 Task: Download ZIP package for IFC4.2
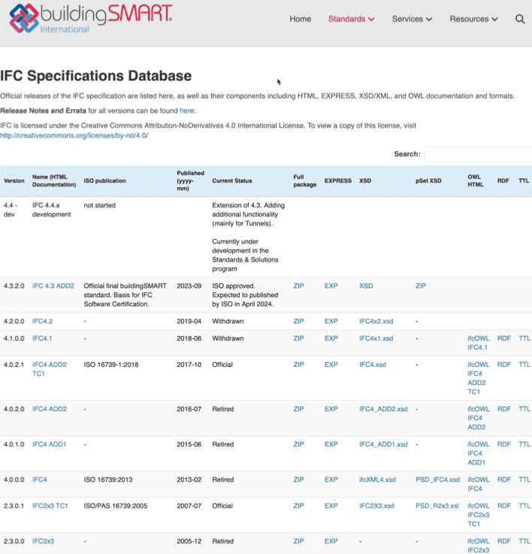click(x=298, y=321)
